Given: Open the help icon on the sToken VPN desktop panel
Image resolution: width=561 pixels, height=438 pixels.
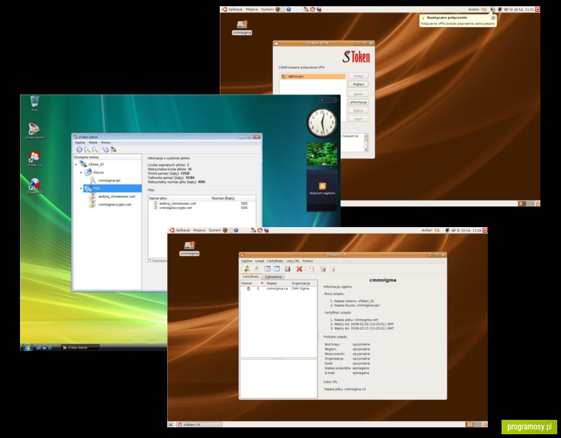Looking at the screenshot, I should click(289, 9).
